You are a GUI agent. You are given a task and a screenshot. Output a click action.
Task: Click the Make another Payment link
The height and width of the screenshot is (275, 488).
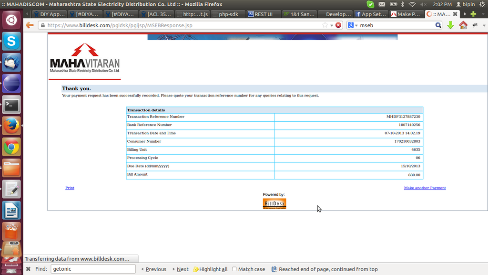(x=425, y=188)
